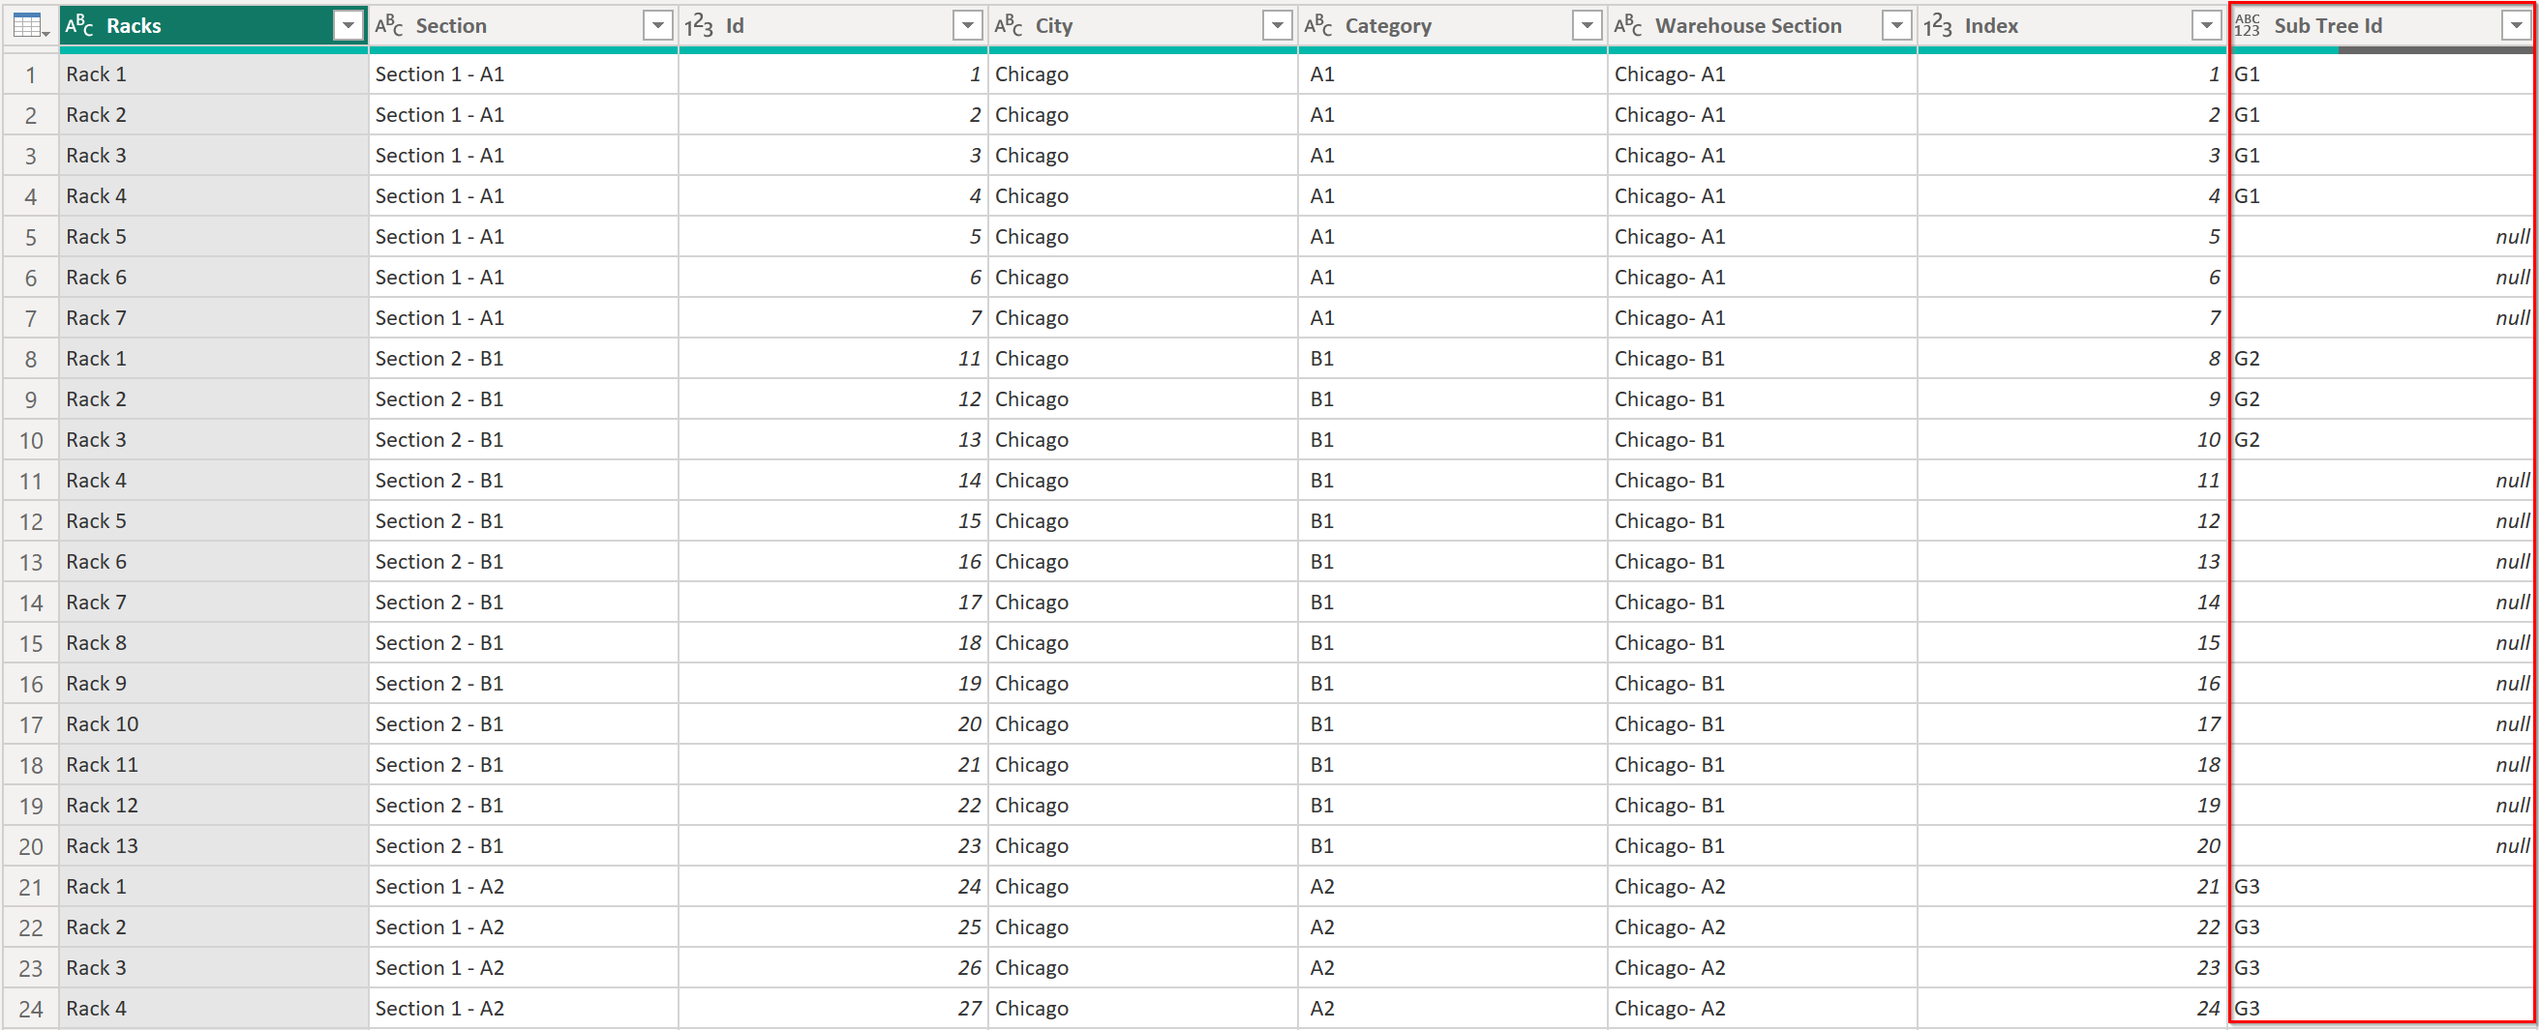Expand the Id column filter dropdown
This screenshot has height=1030, width=2539.
pyautogui.click(x=968, y=25)
